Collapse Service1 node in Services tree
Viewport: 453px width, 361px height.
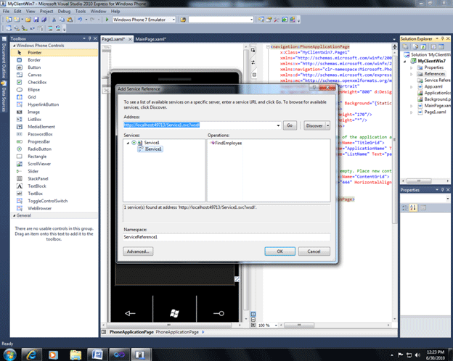tap(128, 143)
